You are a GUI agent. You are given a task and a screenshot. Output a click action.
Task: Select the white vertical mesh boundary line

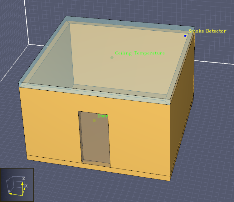tap(27, 22)
